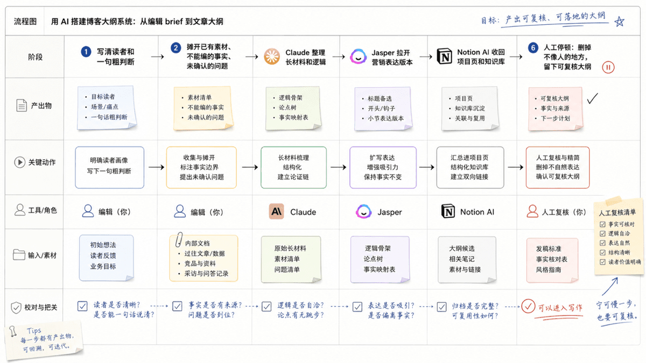Click the folder icon beside 输入/素材
Image resolution: width=646 pixels, height=363 pixels.
pyautogui.click(x=19, y=255)
